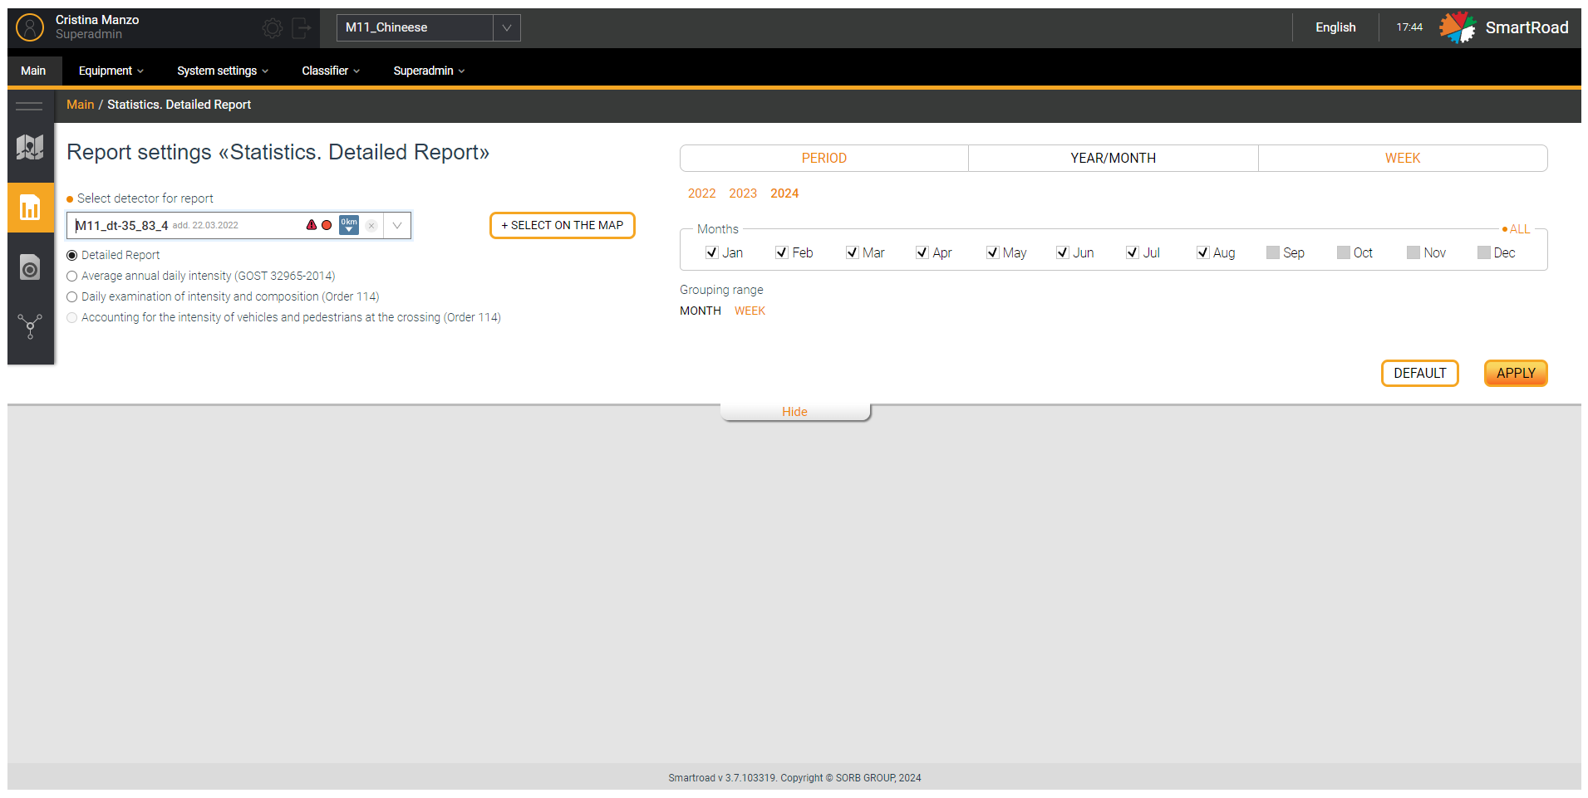Open the Superadmin menu dropdown
Viewport: 1588px width, 798px height.
click(429, 71)
